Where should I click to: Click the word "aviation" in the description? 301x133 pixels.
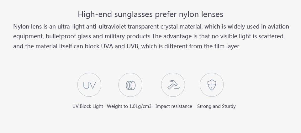(277, 26)
